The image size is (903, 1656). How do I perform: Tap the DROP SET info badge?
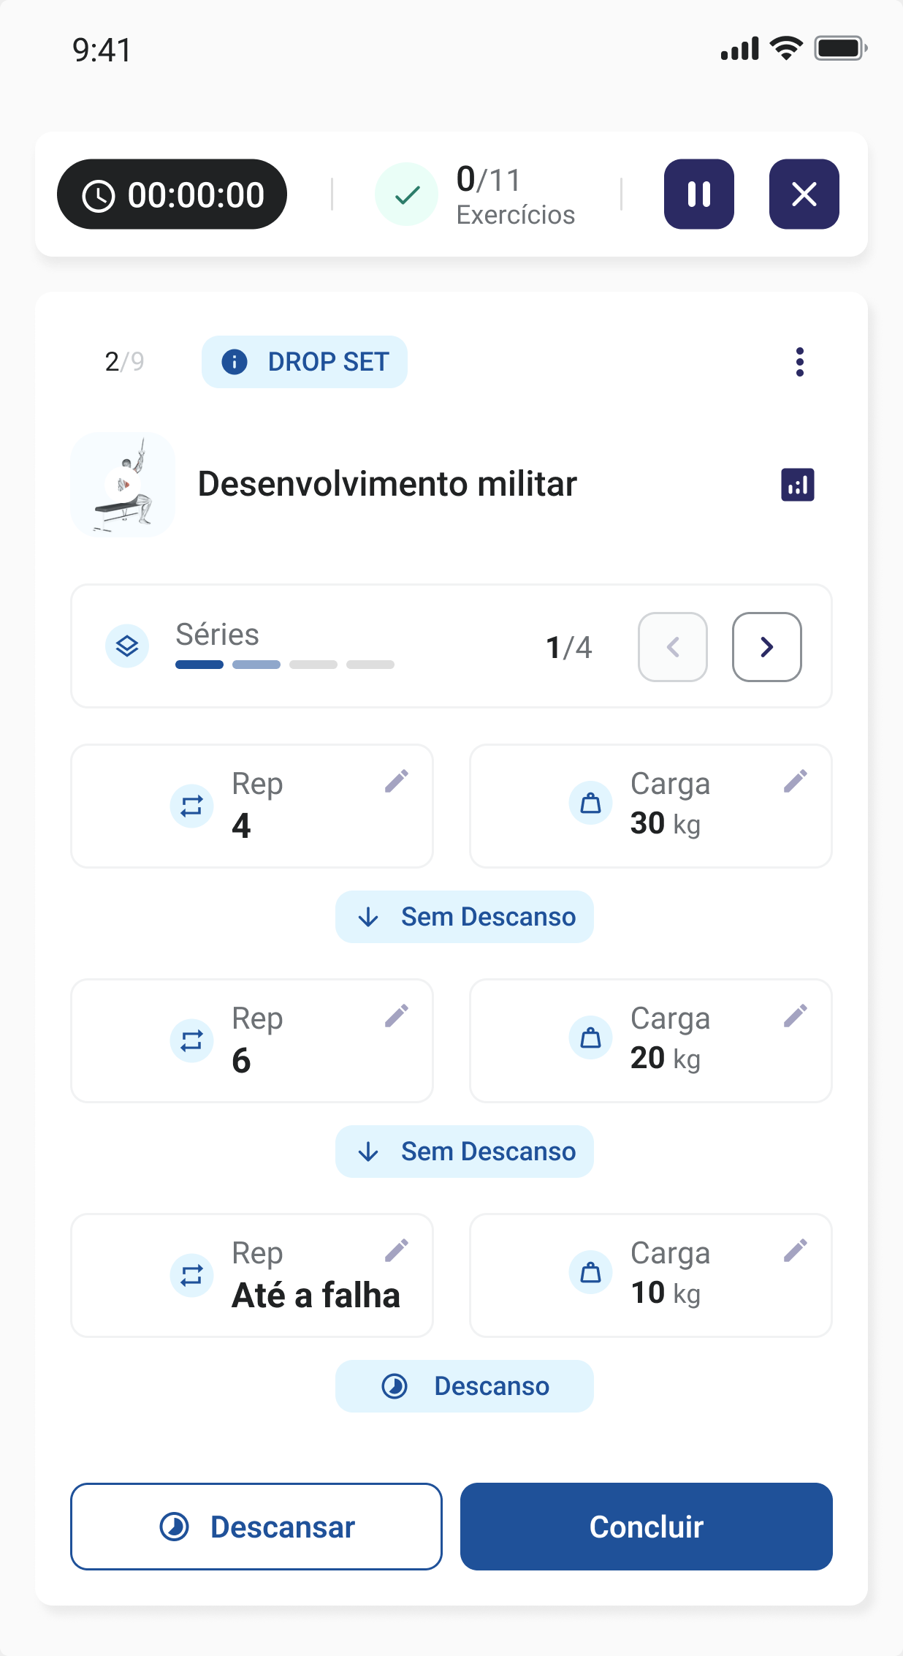[x=305, y=362]
